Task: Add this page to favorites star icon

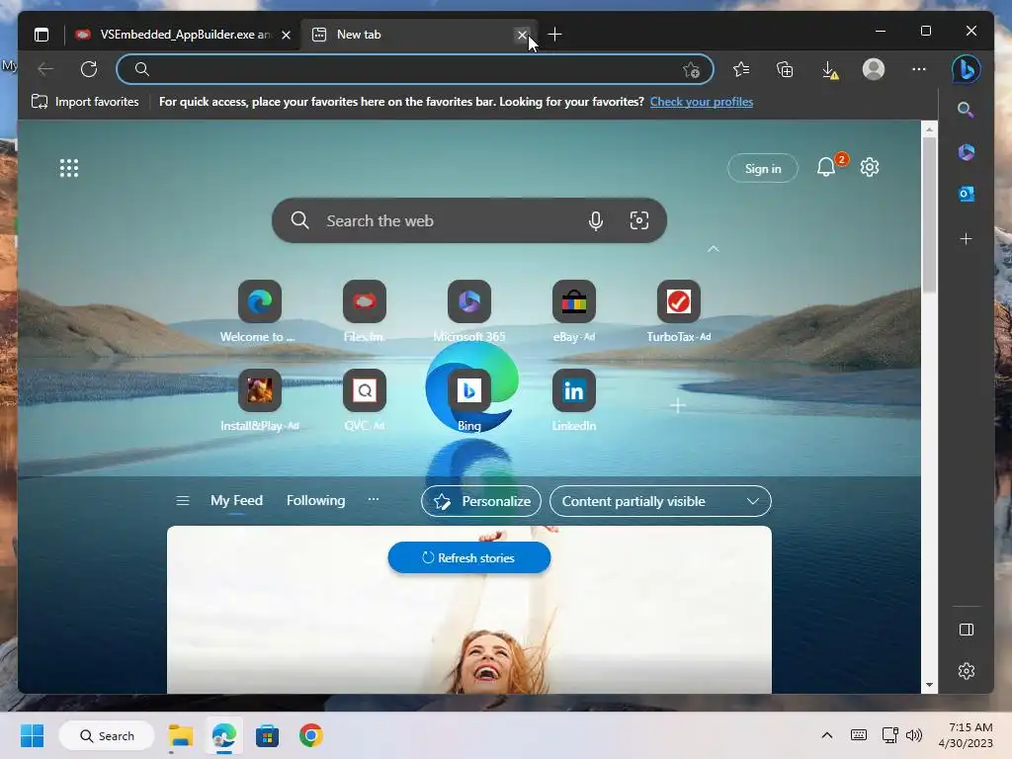Action: point(691,70)
